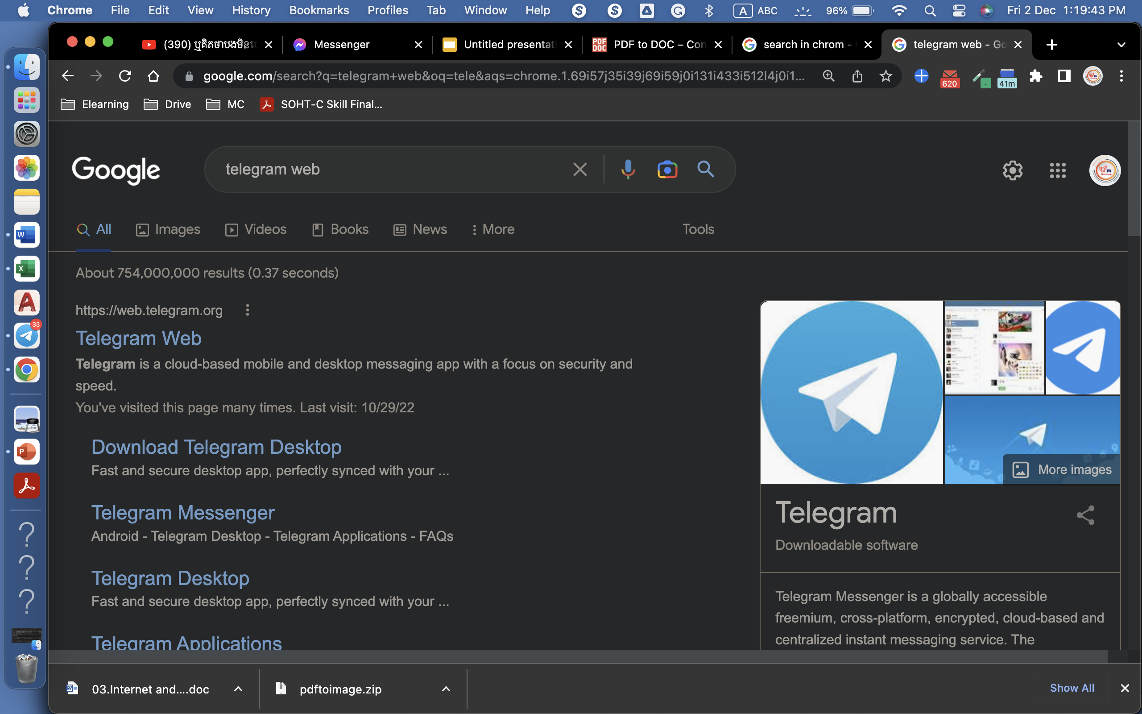The image size is (1142, 714).
Task: Toggle Chrome side panel icon
Action: pyautogui.click(x=1063, y=76)
